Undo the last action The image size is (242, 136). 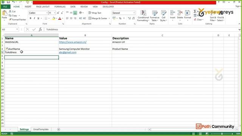pyautogui.click(x=14, y=2)
